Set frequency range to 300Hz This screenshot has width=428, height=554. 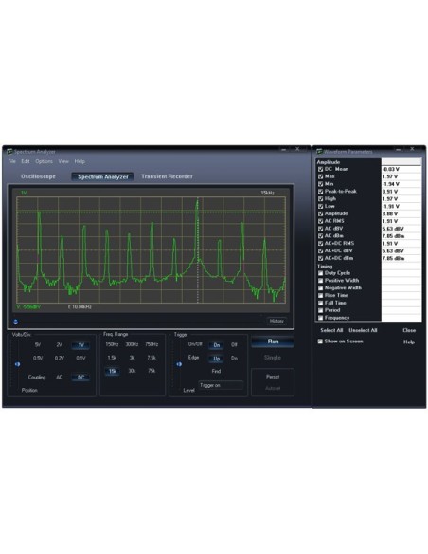[132, 344]
